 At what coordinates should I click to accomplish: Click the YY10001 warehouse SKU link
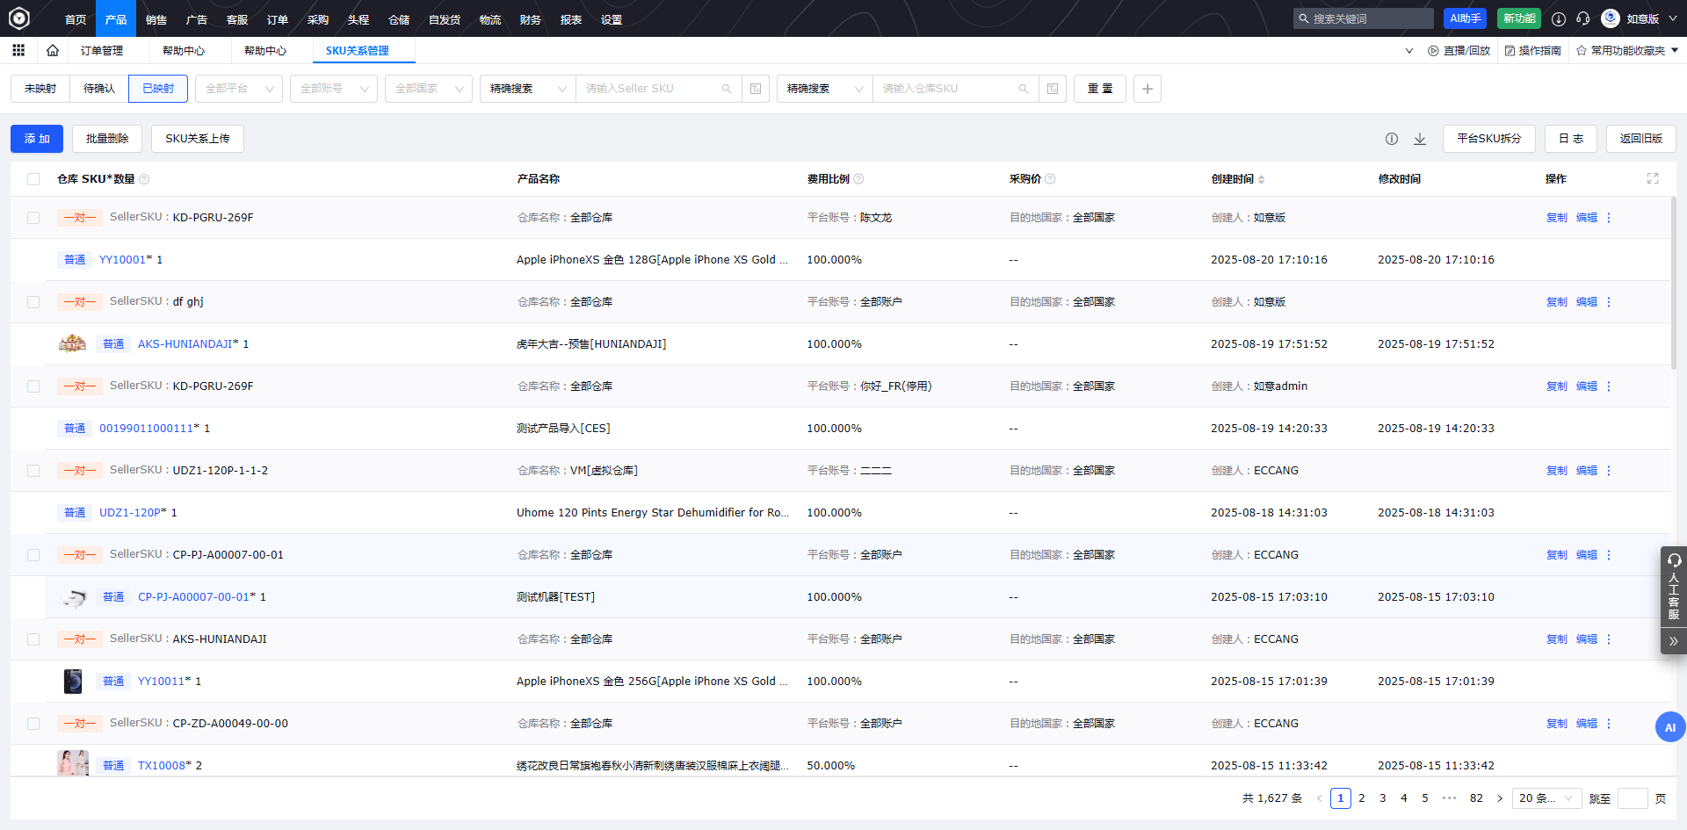[x=122, y=260]
